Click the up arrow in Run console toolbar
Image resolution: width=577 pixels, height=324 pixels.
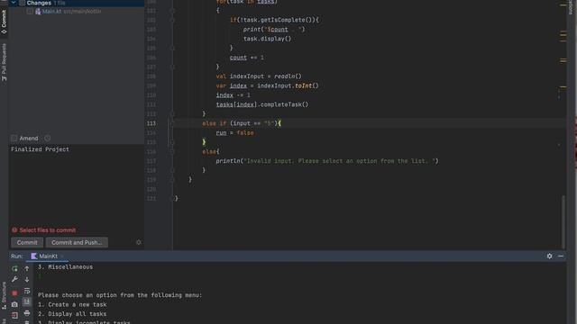27,268
